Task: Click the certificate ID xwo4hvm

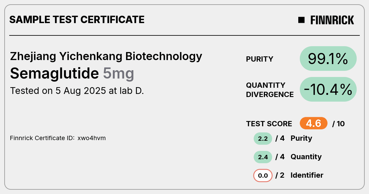Action: 92,138
